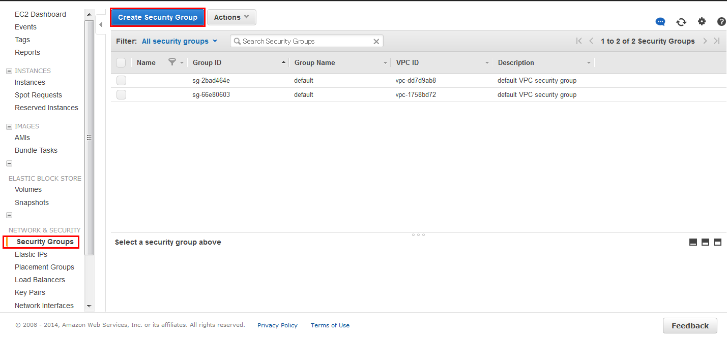Open the Actions dropdown
The width and height of the screenshot is (727, 337).
tap(231, 17)
